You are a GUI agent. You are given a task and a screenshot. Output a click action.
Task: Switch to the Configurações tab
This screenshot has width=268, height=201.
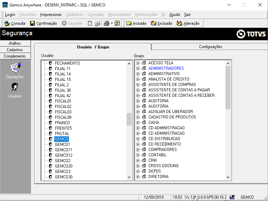[x=210, y=47]
